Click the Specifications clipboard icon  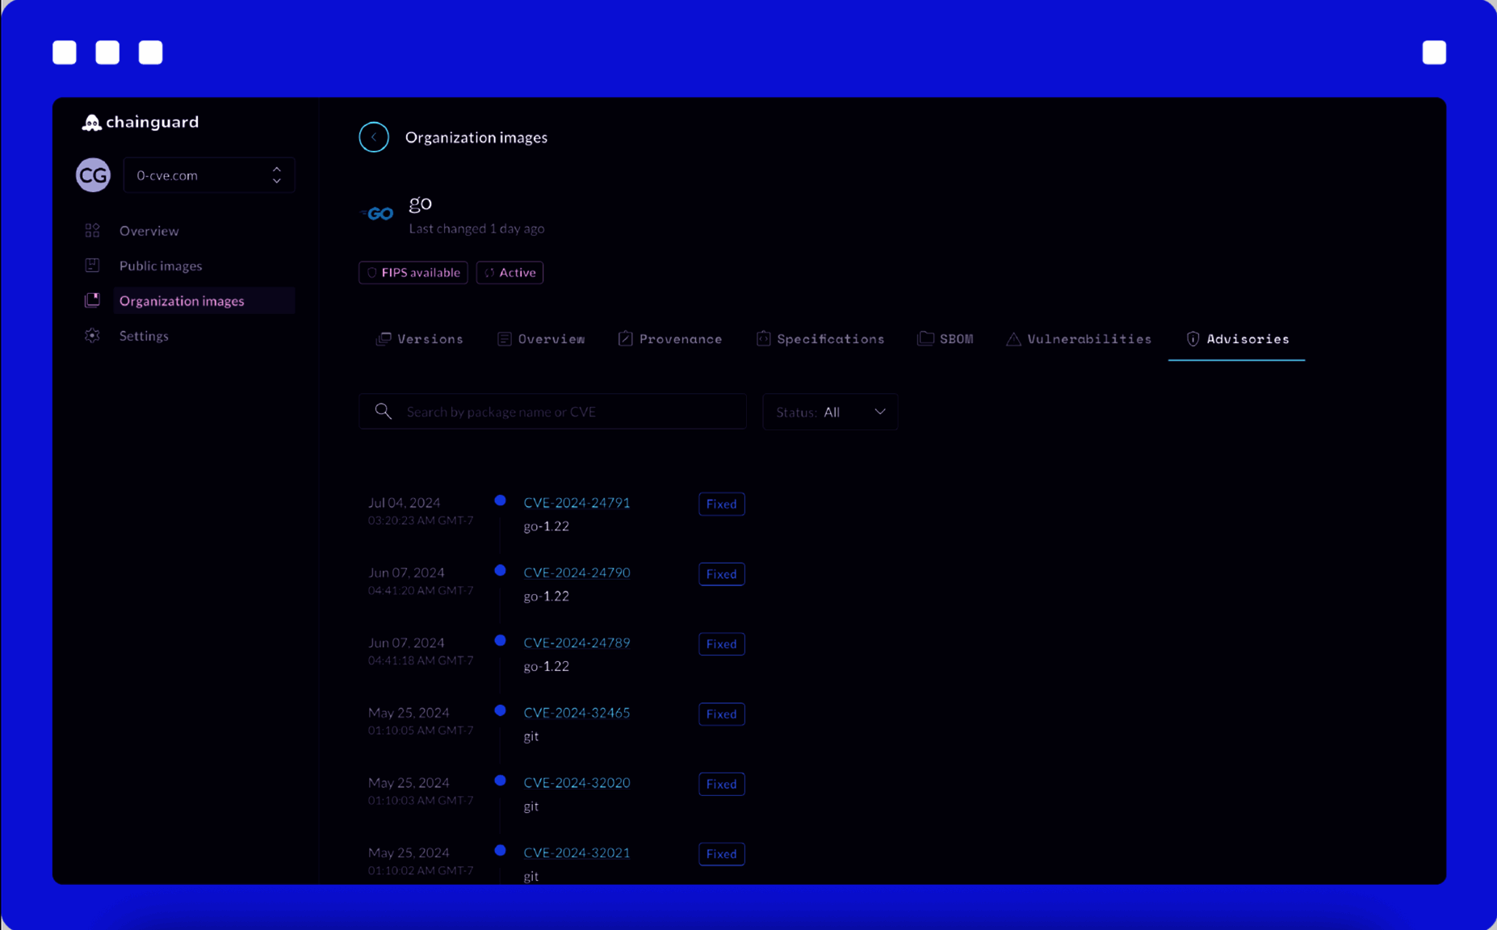pos(763,338)
